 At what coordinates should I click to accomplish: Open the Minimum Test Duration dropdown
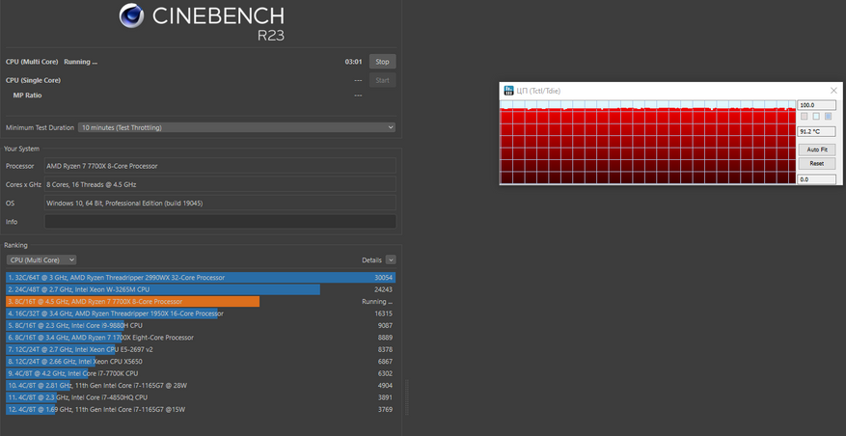[237, 128]
